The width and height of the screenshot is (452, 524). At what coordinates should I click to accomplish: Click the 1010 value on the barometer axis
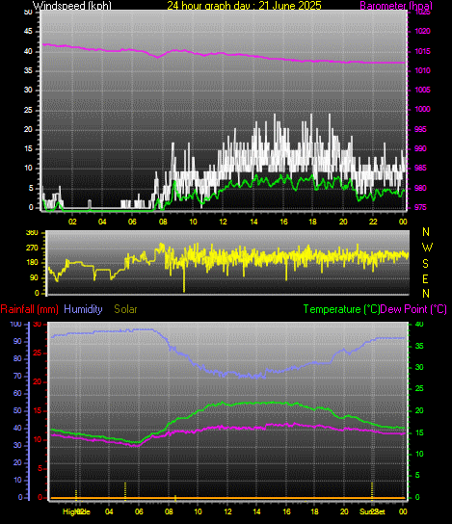422,70
